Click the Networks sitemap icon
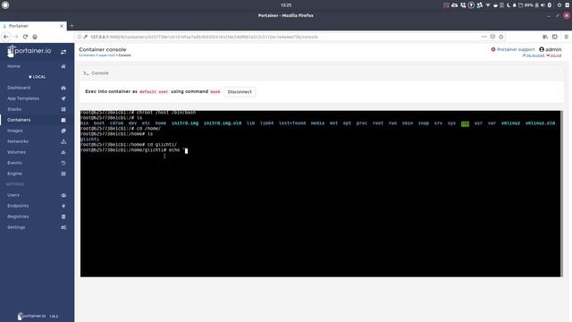 pyautogui.click(x=63, y=141)
